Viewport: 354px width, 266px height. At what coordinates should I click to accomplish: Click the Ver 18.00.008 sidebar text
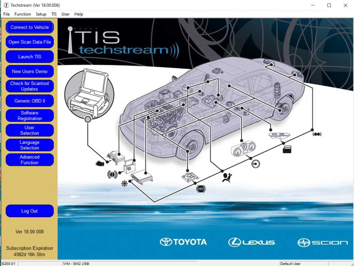point(29,232)
